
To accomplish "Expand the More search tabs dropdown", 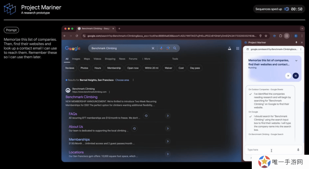I will [146, 59].
